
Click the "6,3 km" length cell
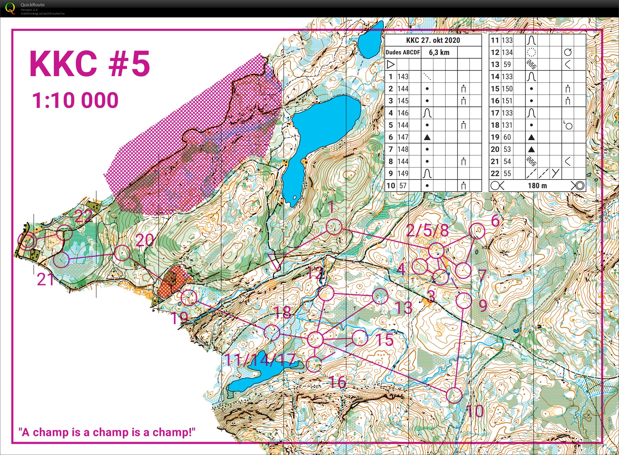(439, 52)
